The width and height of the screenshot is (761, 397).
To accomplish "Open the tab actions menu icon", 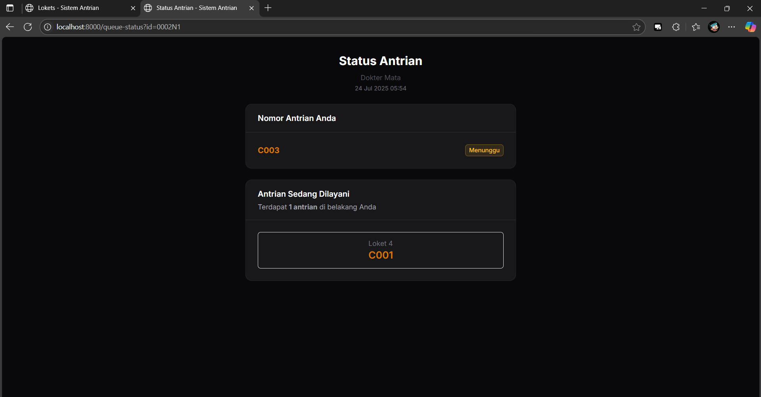I will click(10, 8).
